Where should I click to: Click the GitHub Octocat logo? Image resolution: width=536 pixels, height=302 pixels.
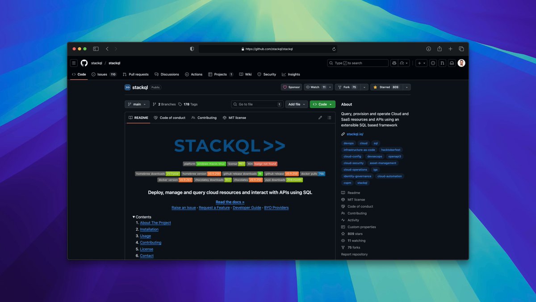[84, 63]
